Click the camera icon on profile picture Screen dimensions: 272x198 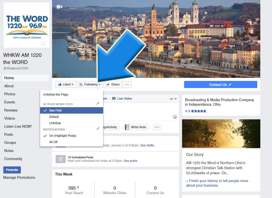[x=43, y=43]
